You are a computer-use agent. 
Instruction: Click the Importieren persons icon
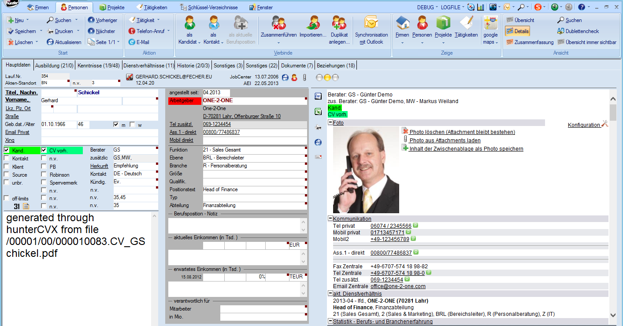click(x=313, y=23)
